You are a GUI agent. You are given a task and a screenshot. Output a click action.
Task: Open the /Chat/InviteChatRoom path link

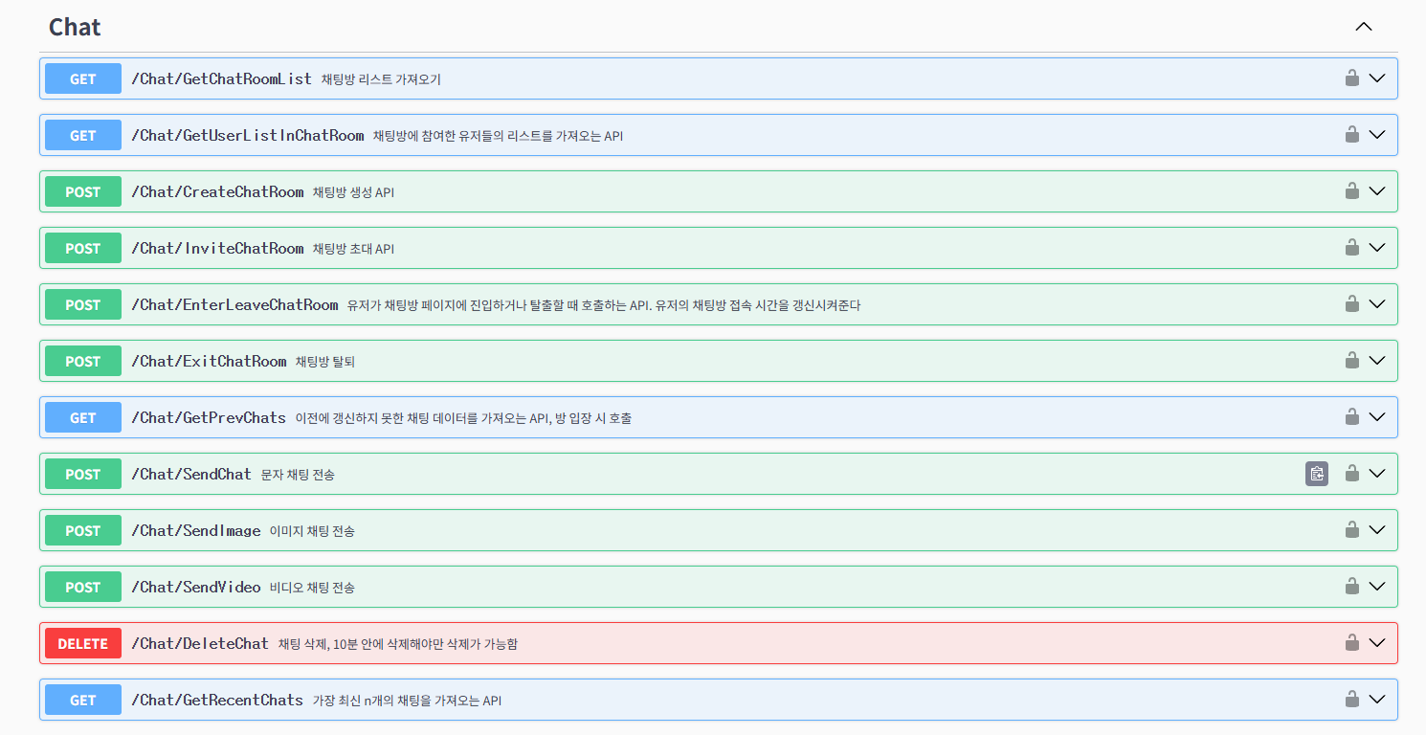(x=217, y=248)
